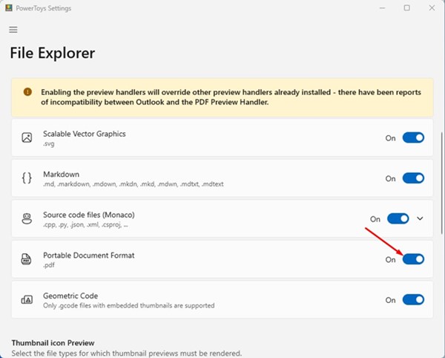This screenshot has height=358, width=445.
Task: Click the File Explorer page heading
Action: click(52, 53)
